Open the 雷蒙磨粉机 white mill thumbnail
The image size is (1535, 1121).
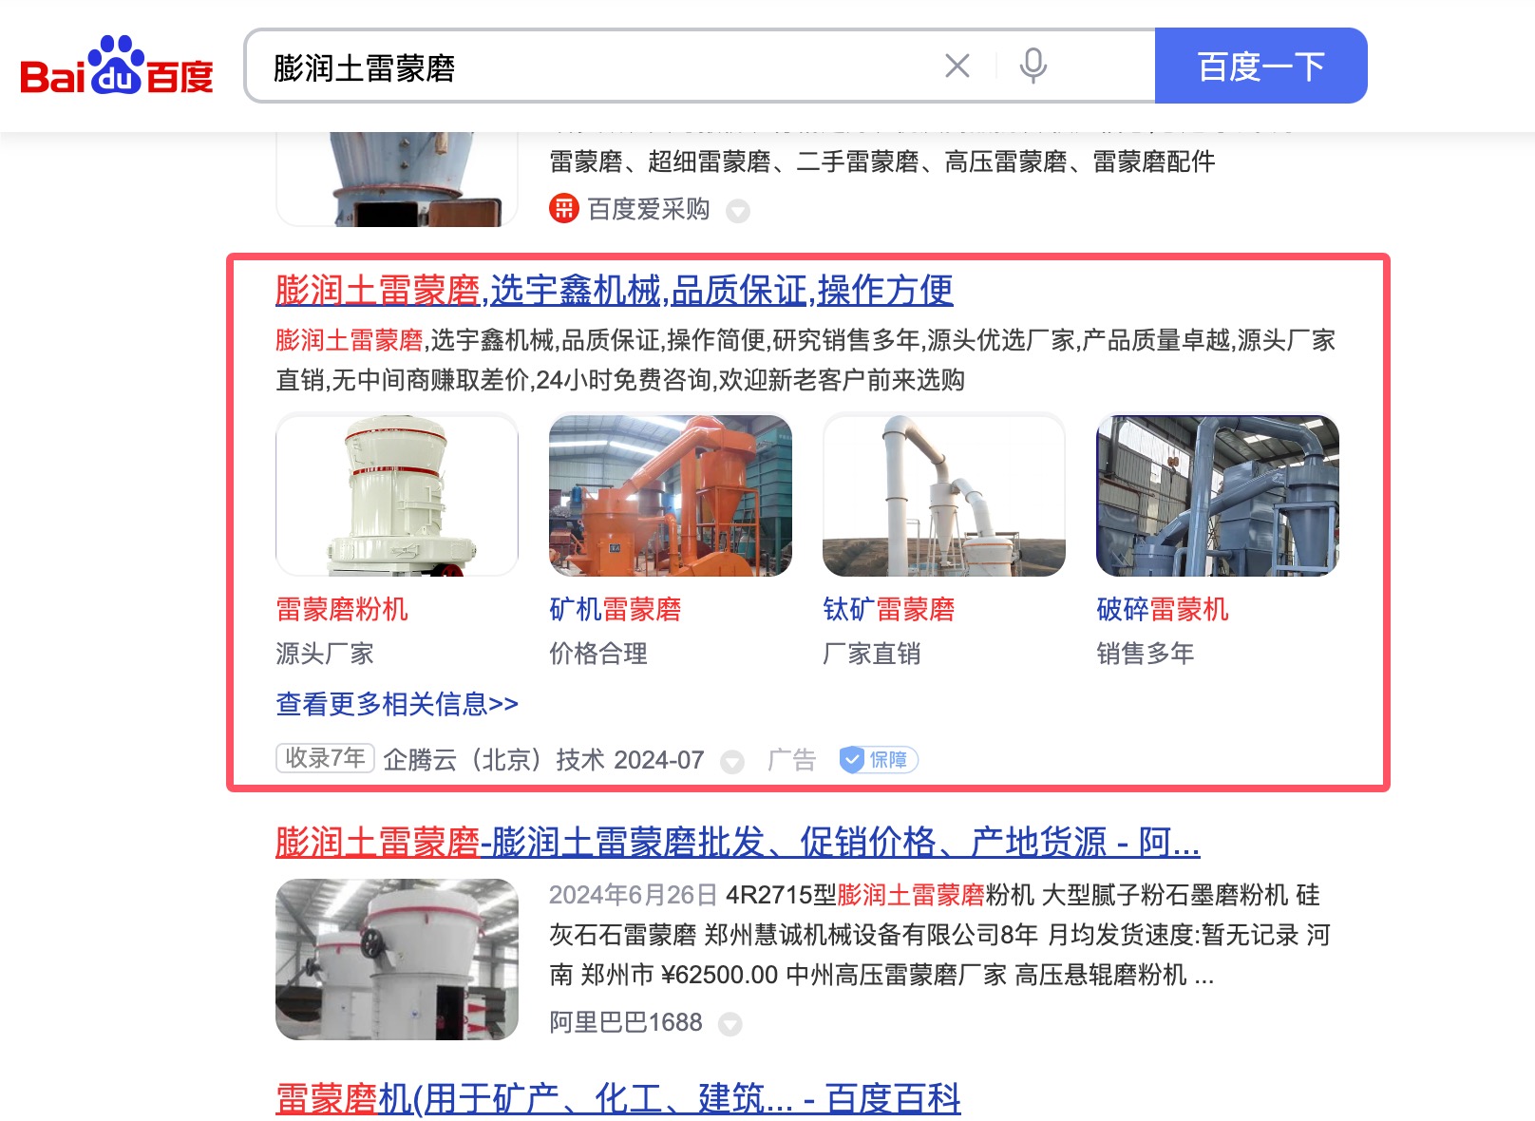[x=397, y=495]
